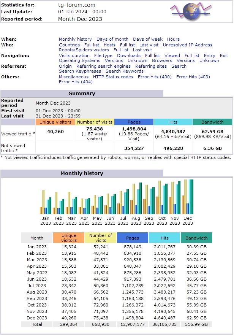Open Operating Systems statistics

(79, 60)
